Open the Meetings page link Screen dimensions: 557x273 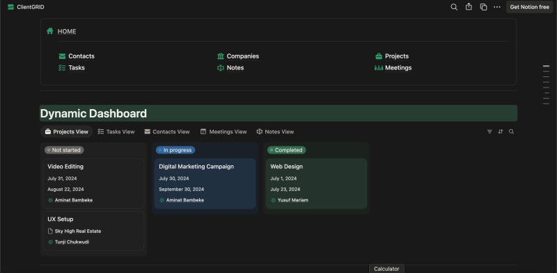click(398, 67)
